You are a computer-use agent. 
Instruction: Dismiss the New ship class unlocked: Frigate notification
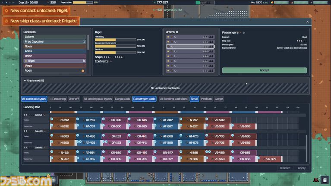point(41,21)
